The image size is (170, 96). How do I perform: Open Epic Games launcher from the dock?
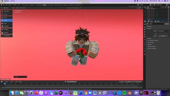[x=141, y=93]
